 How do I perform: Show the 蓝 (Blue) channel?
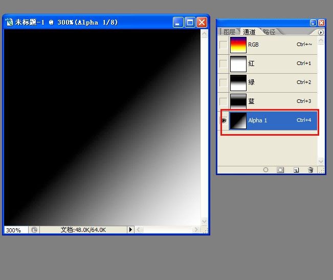click(x=223, y=101)
